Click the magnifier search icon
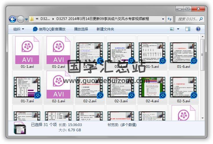Viewport: 213px width, 144px height. [201, 19]
